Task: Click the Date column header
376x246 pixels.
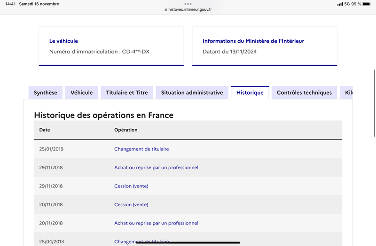Action: click(x=45, y=130)
